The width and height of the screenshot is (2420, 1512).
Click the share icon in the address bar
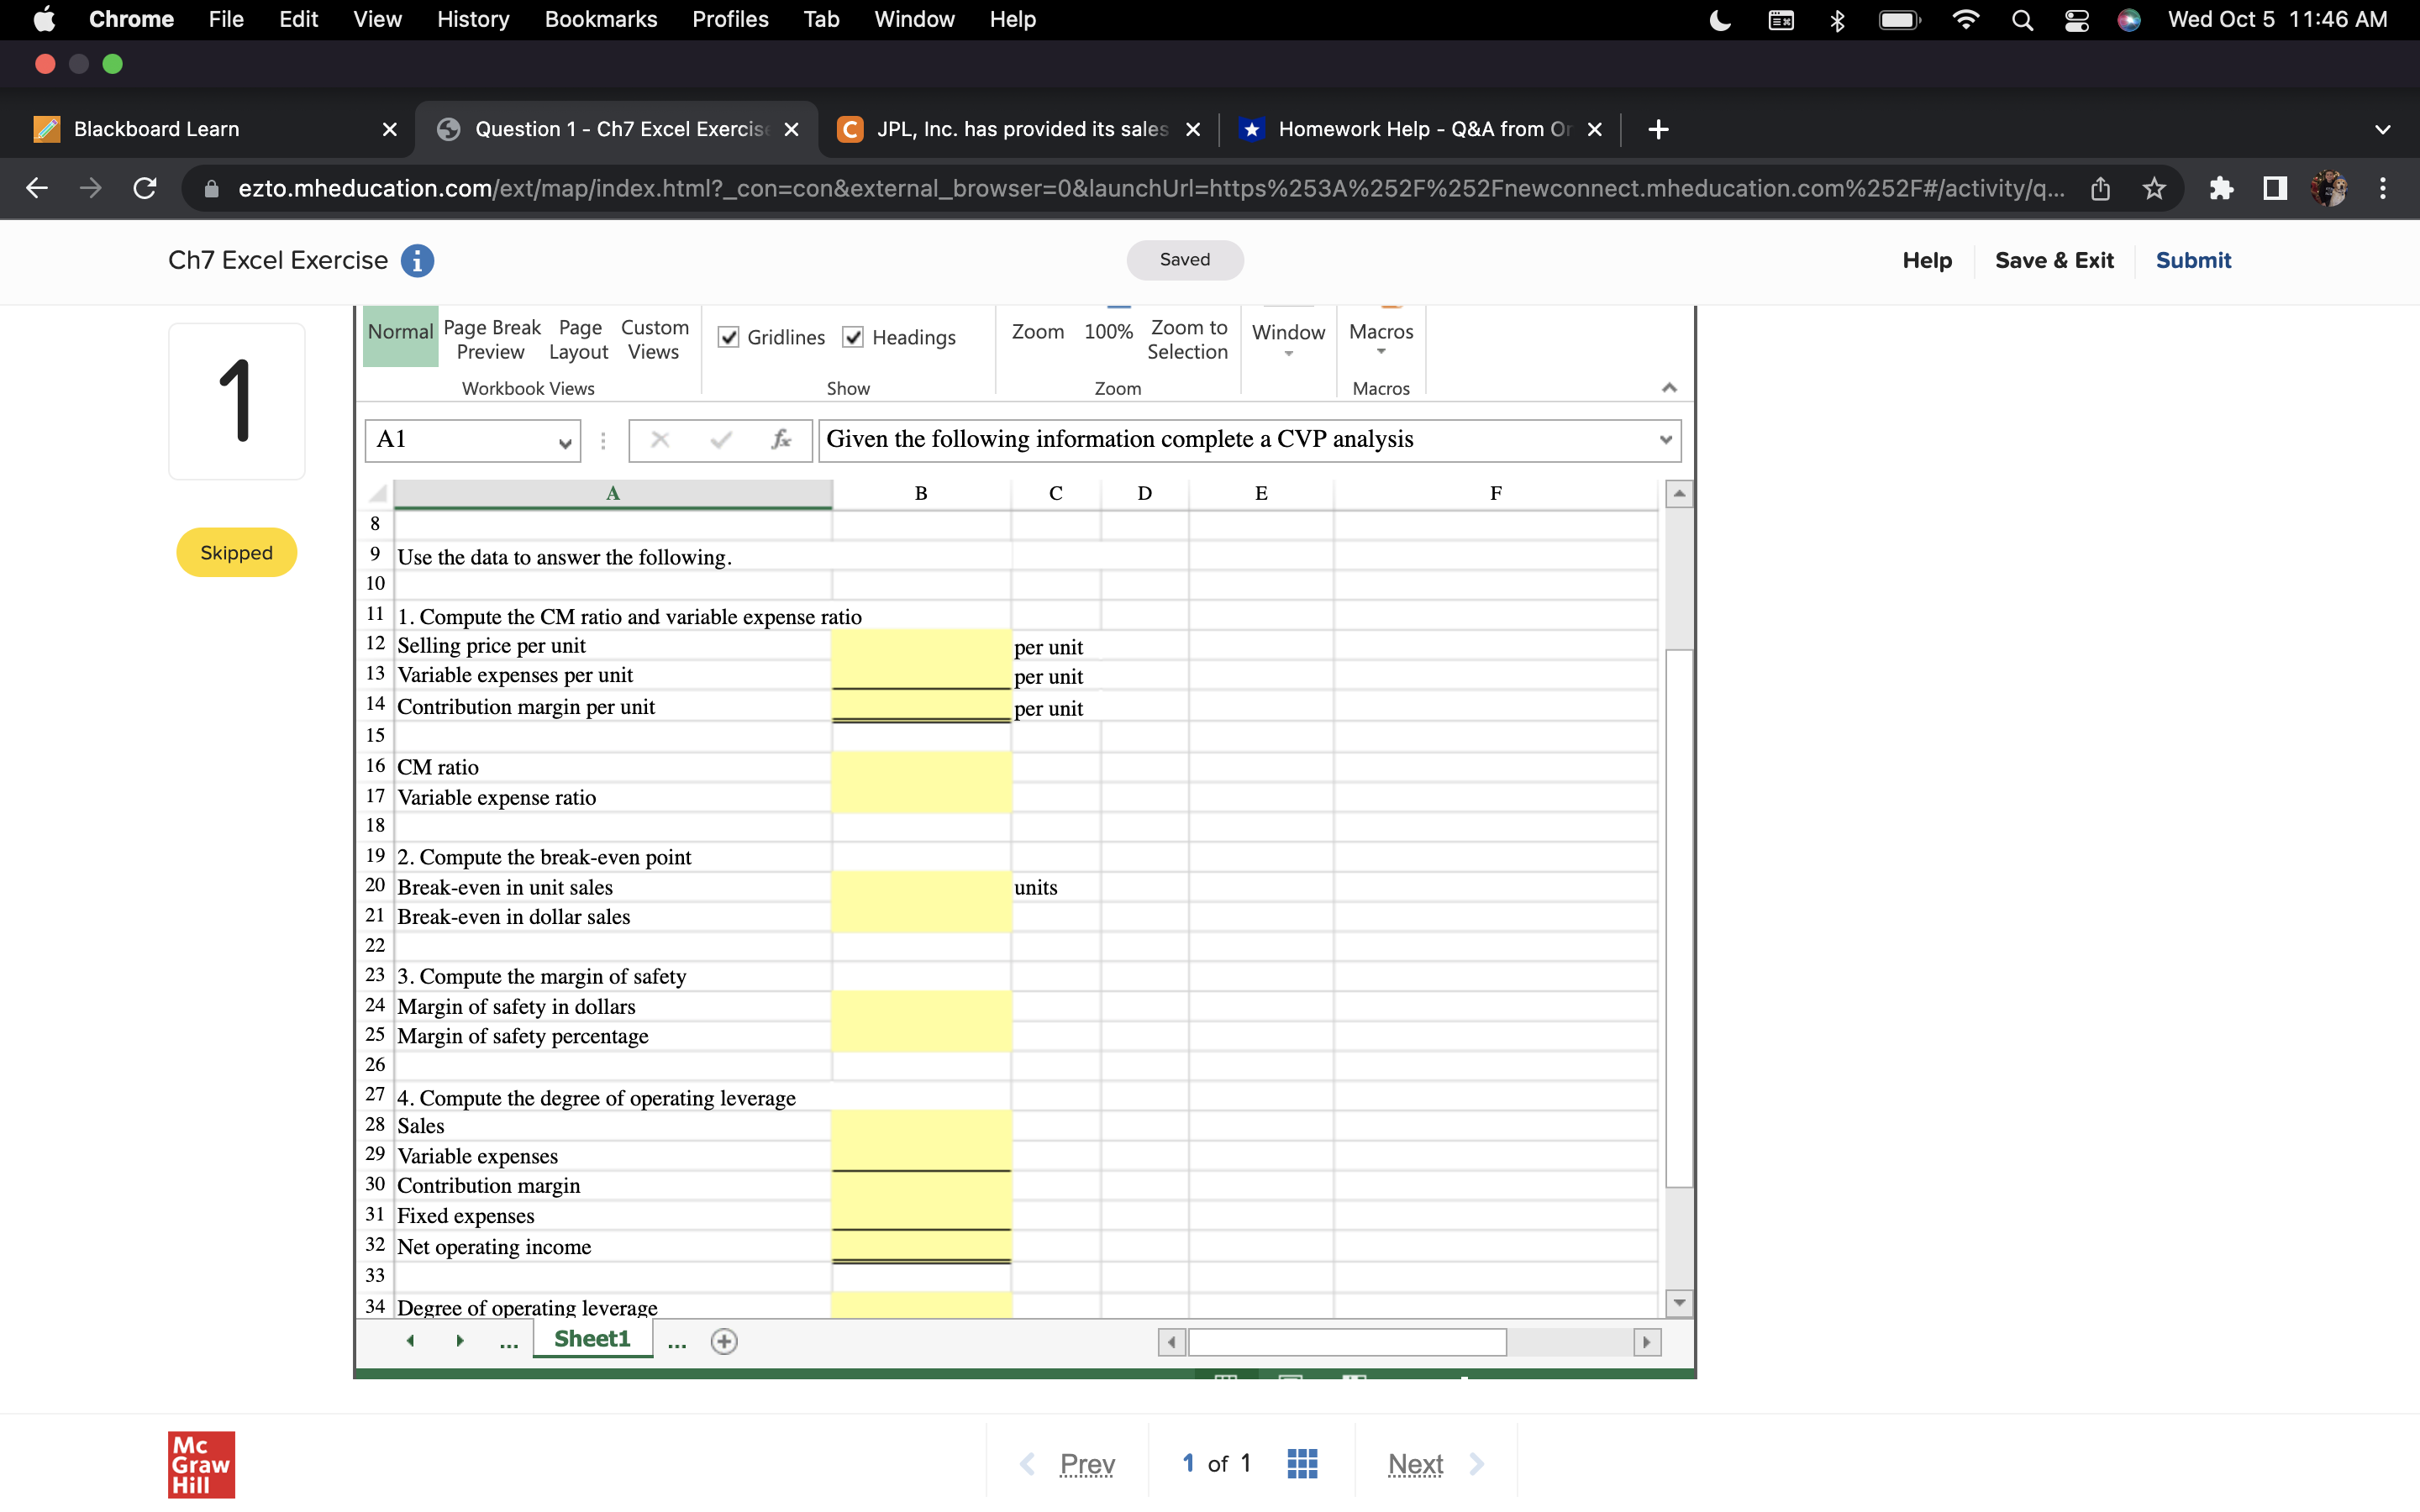coord(2099,188)
